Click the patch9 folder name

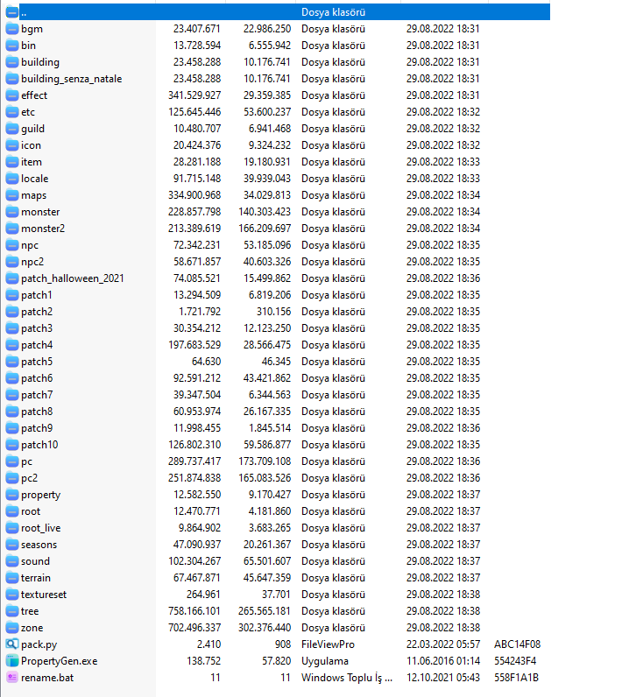pyautogui.click(x=37, y=428)
